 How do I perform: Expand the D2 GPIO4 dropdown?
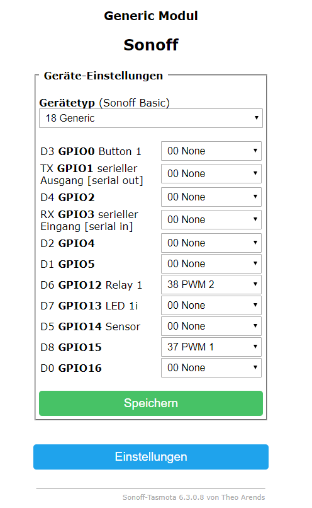(211, 243)
